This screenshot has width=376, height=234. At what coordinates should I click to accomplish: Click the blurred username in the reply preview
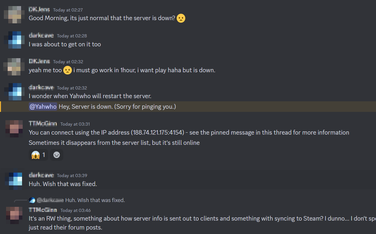pos(50,200)
